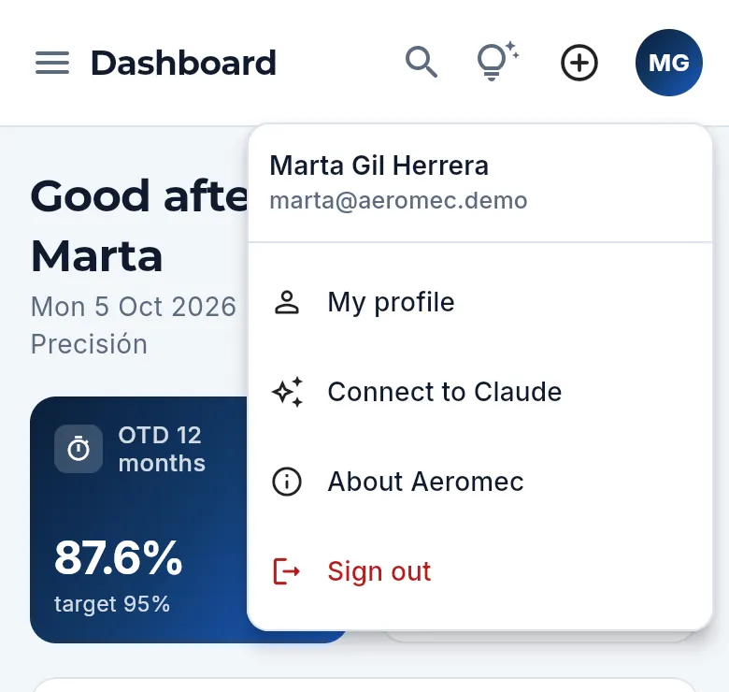
Task: Toggle the MG avatar account menu
Action: (x=668, y=63)
